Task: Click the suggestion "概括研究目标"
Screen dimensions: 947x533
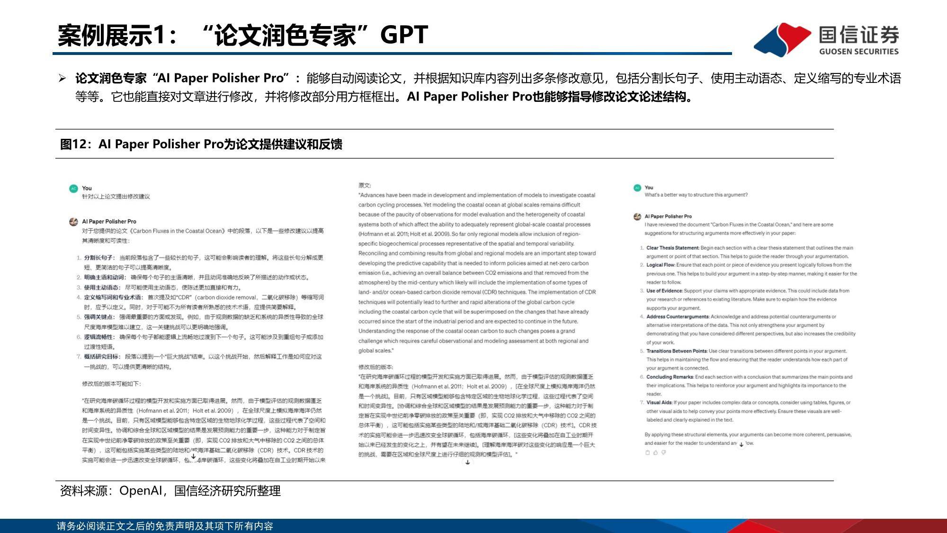Action: click(102, 356)
